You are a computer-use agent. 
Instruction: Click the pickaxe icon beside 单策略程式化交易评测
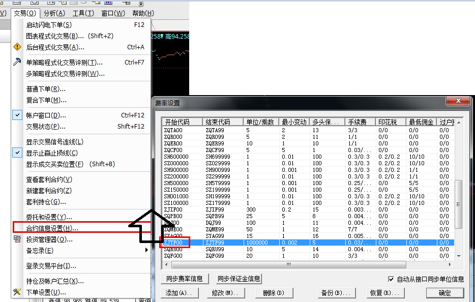tap(17, 62)
